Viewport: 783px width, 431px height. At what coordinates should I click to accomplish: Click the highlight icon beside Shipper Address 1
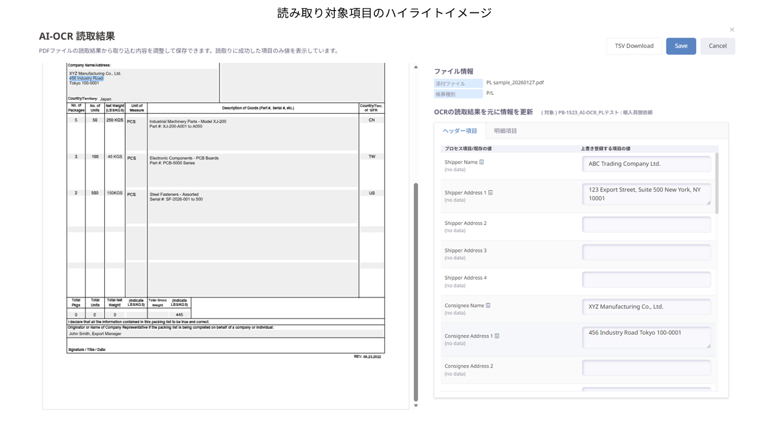pyautogui.click(x=491, y=193)
